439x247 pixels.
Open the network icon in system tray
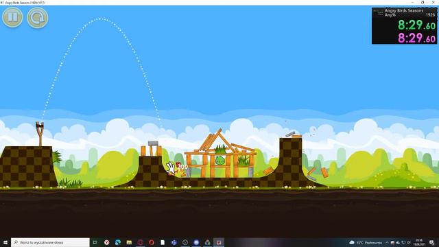click(403, 242)
